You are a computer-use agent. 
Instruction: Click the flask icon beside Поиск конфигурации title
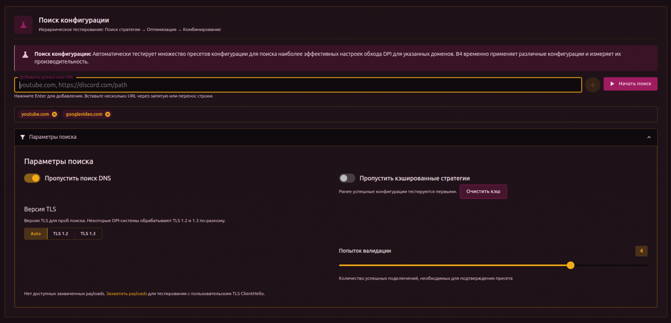click(x=23, y=25)
